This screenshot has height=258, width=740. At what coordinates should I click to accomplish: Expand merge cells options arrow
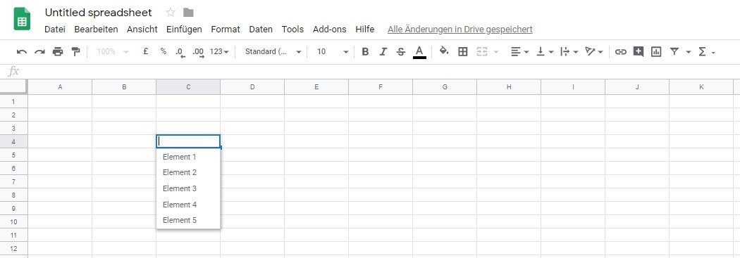click(495, 52)
